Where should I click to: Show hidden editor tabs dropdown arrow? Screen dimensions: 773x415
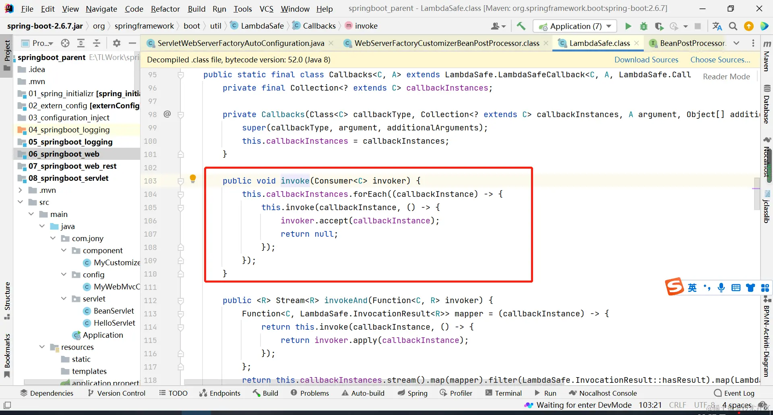click(x=736, y=43)
